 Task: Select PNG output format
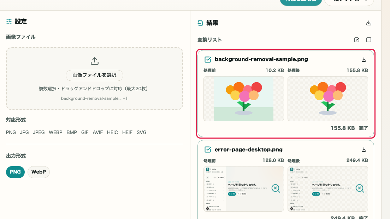(x=16, y=172)
